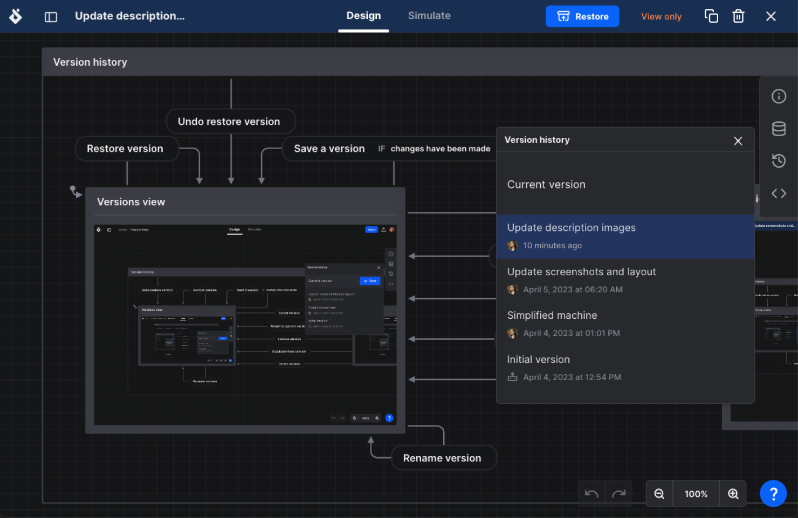This screenshot has height=518, width=798.
Task: Close the Version history panel
Action: coord(738,141)
